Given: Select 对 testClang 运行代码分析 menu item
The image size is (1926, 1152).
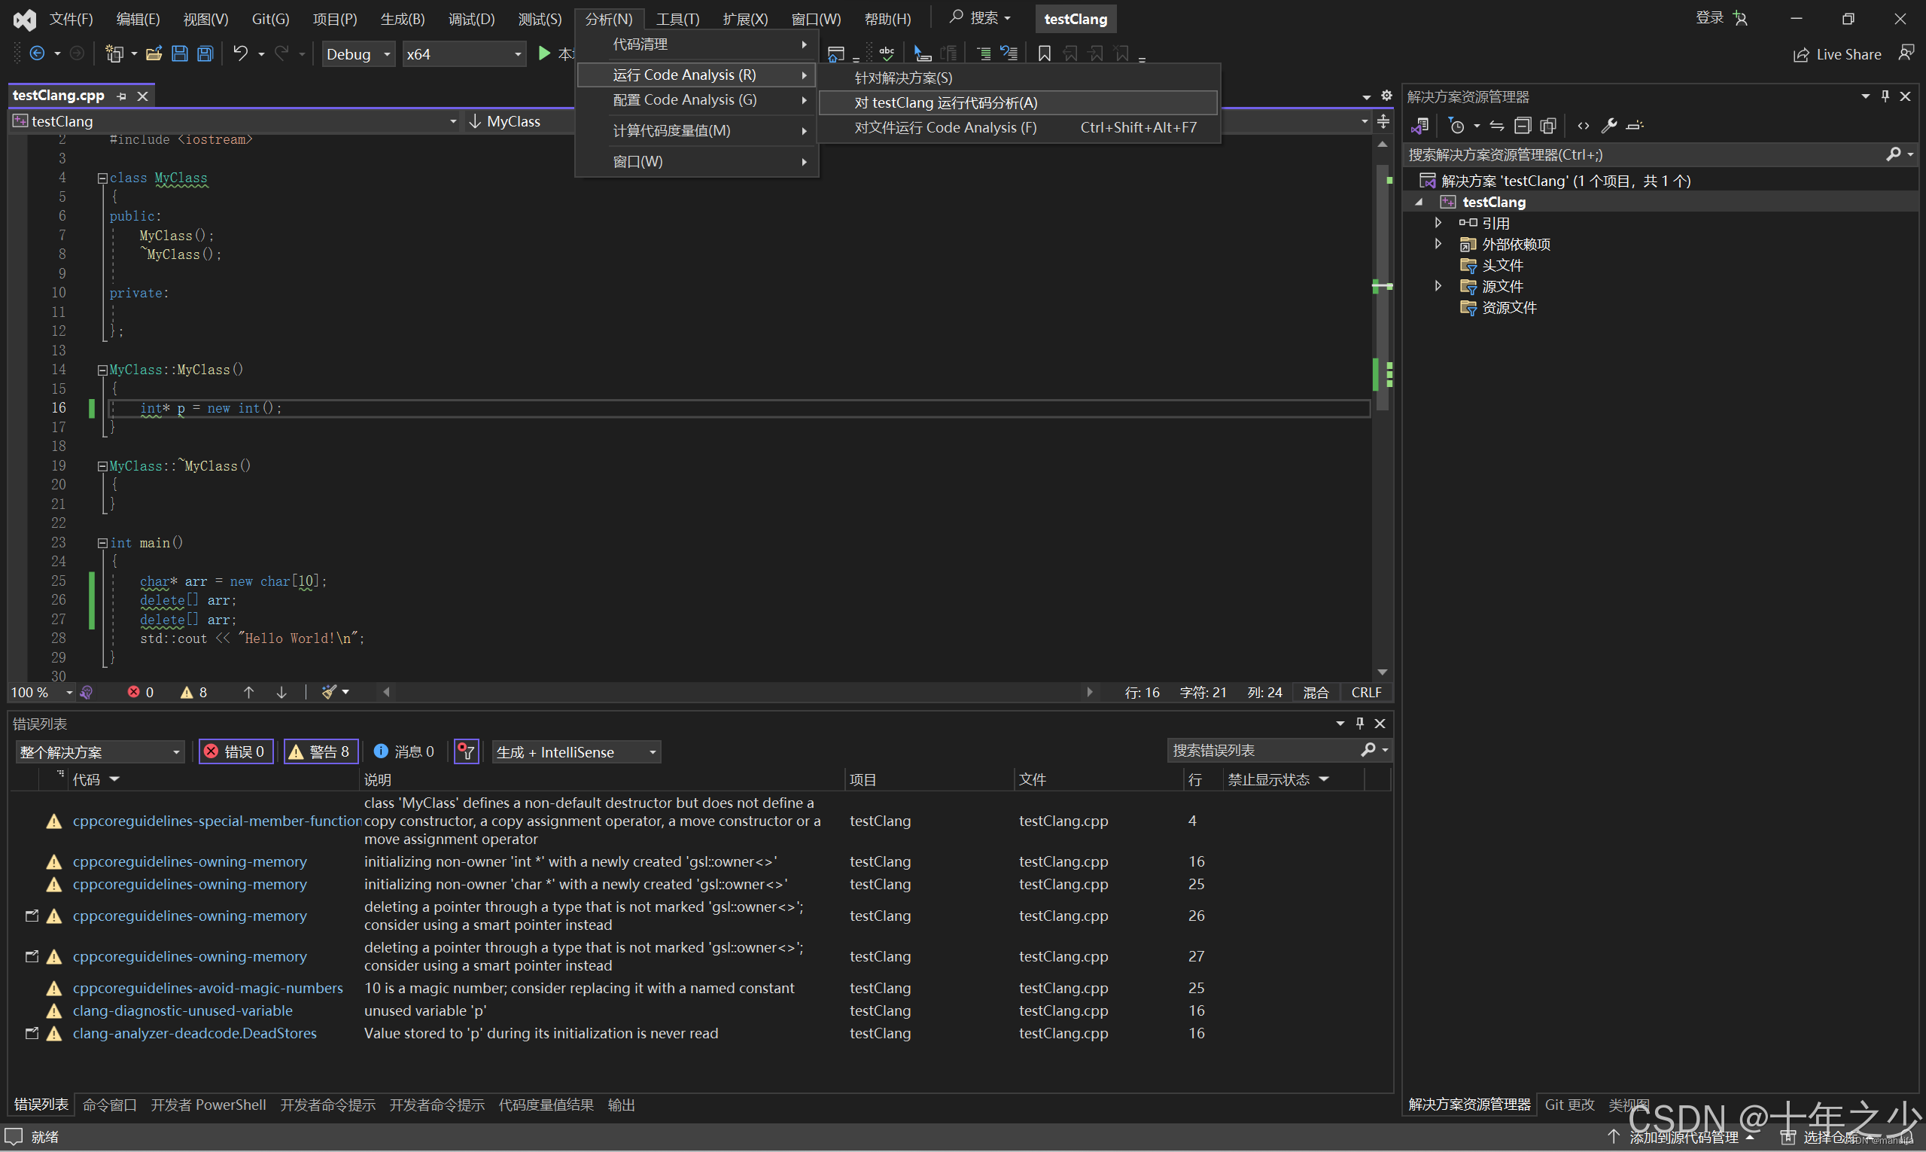Looking at the screenshot, I should [x=945, y=102].
